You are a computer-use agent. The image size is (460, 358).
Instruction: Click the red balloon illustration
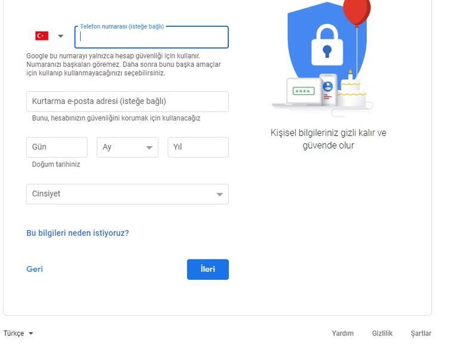tap(357, 11)
